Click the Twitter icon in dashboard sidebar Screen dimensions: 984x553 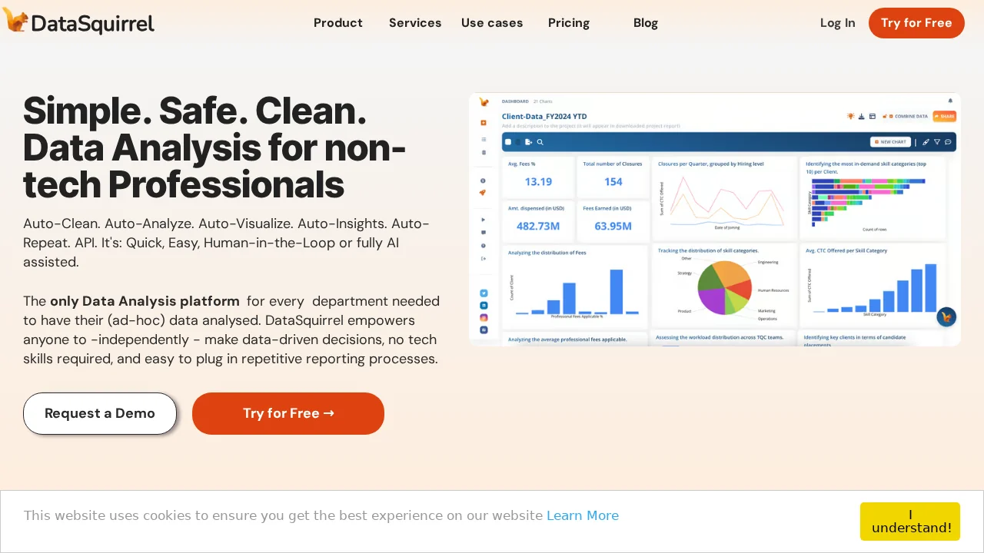(484, 293)
